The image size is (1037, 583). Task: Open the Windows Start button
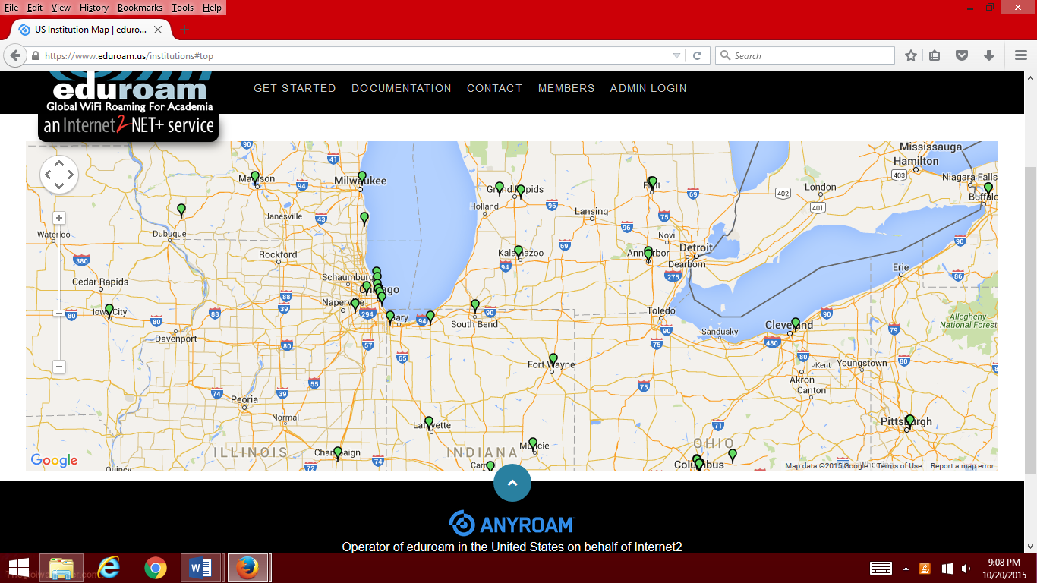(18, 568)
